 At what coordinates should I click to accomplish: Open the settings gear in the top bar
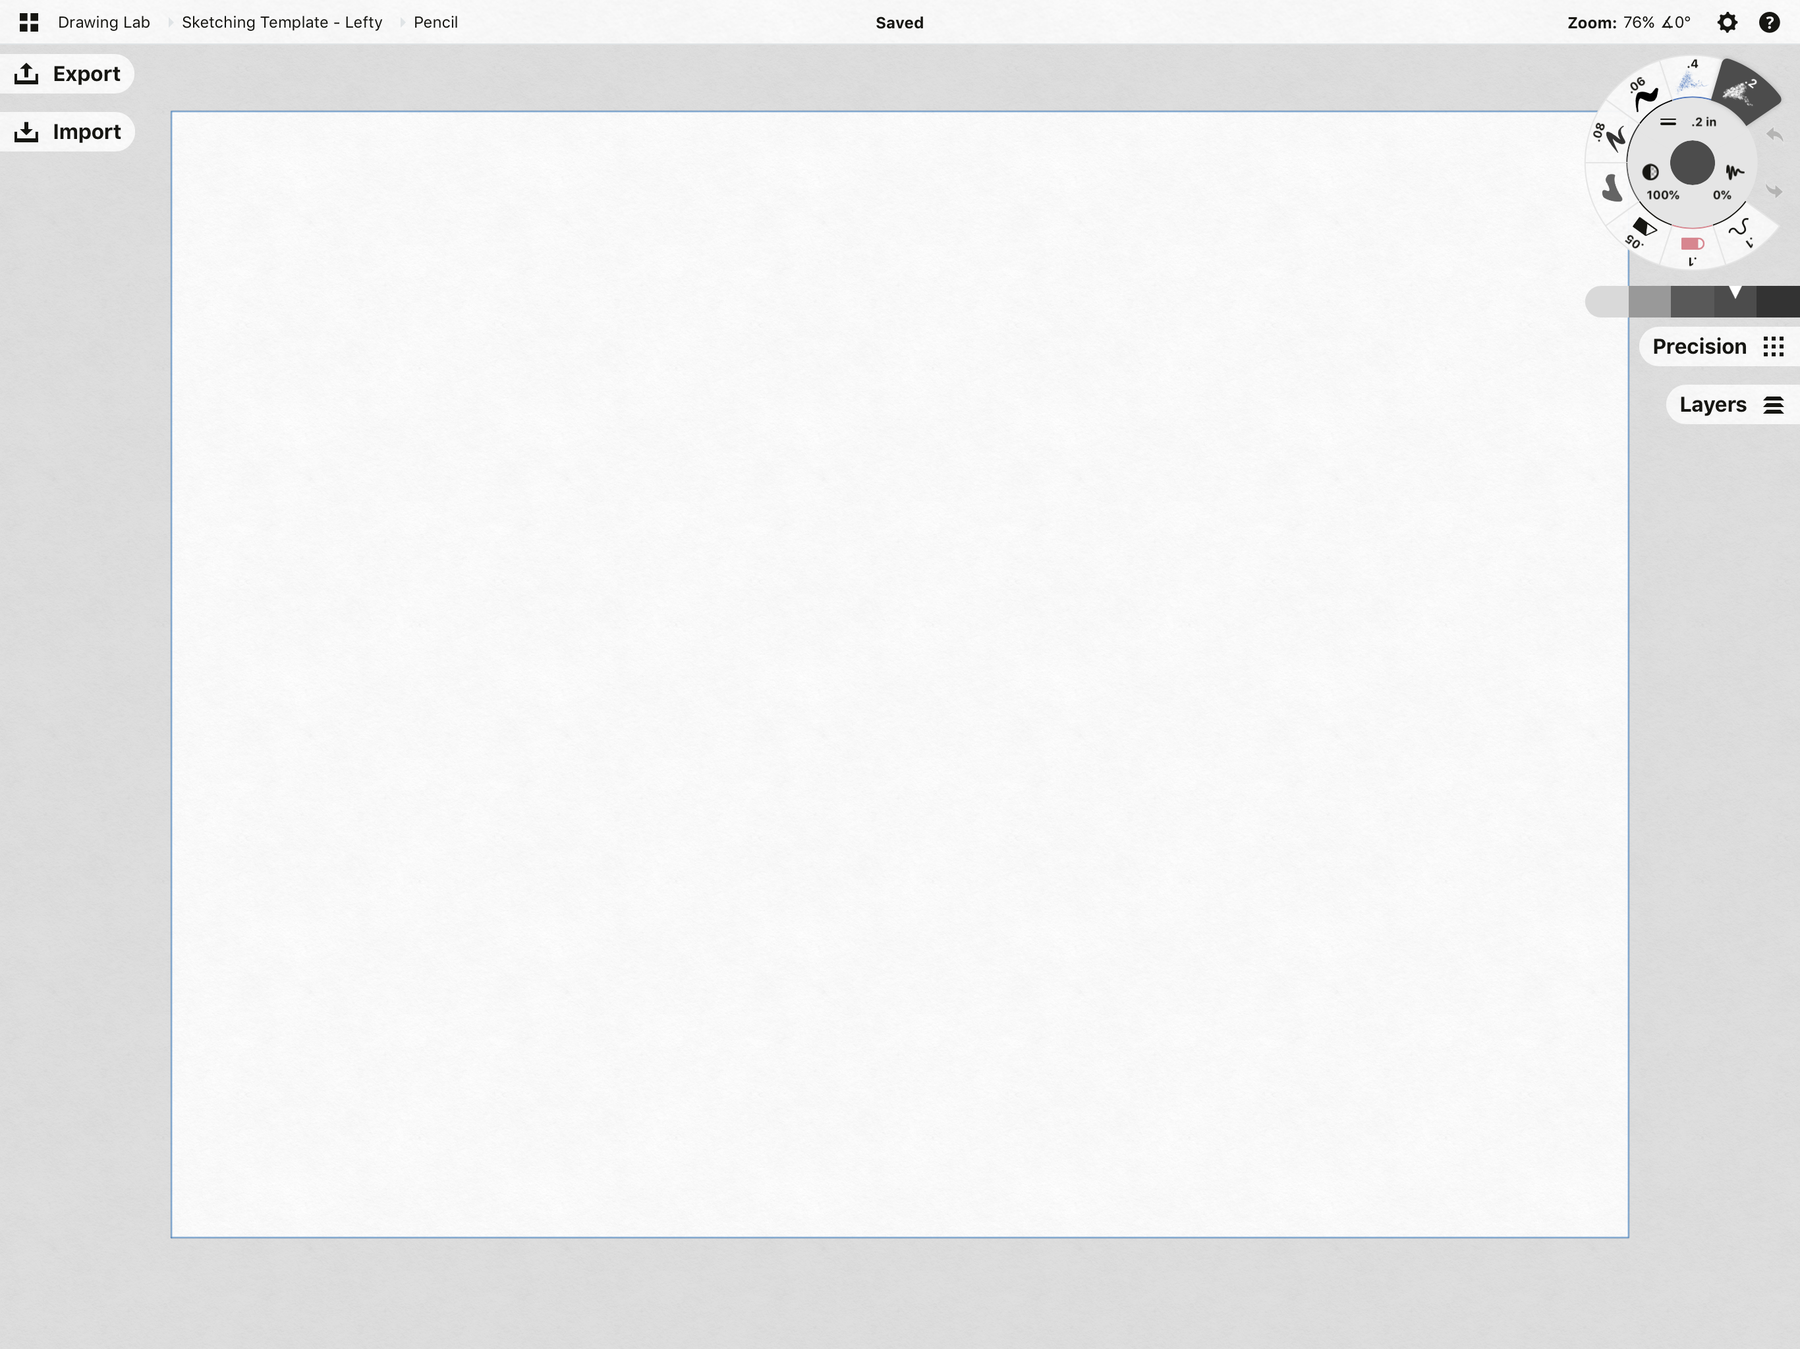pyautogui.click(x=1728, y=22)
